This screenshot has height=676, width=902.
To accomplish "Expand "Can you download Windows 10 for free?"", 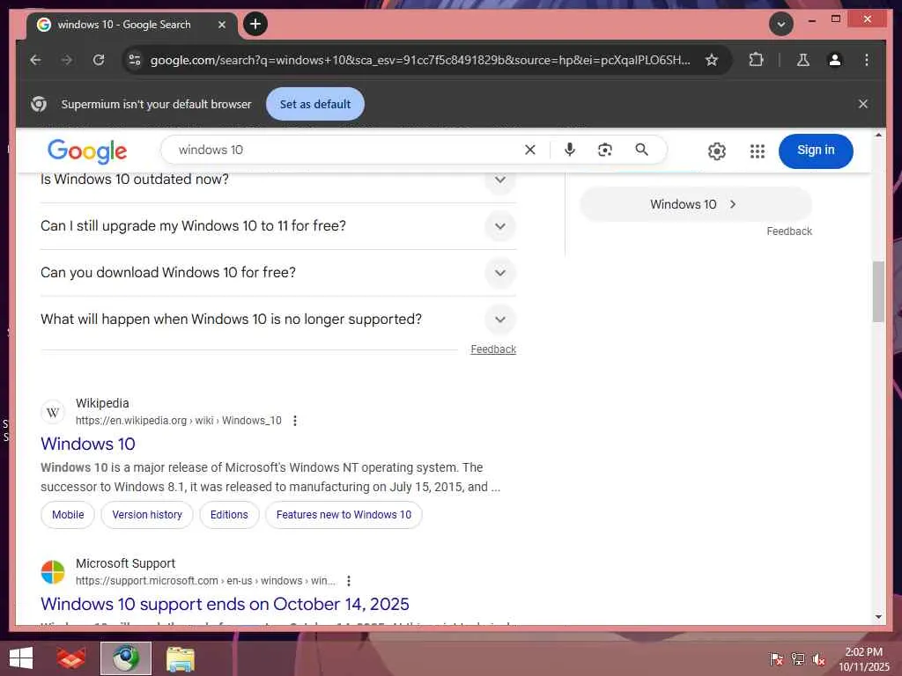I will pos(500,273).
